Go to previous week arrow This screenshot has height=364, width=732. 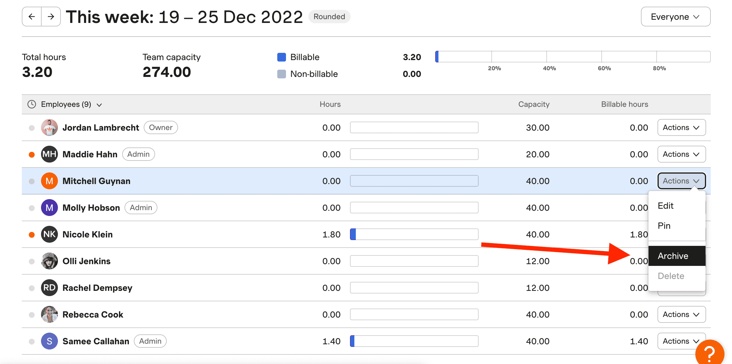click(32, 17)
